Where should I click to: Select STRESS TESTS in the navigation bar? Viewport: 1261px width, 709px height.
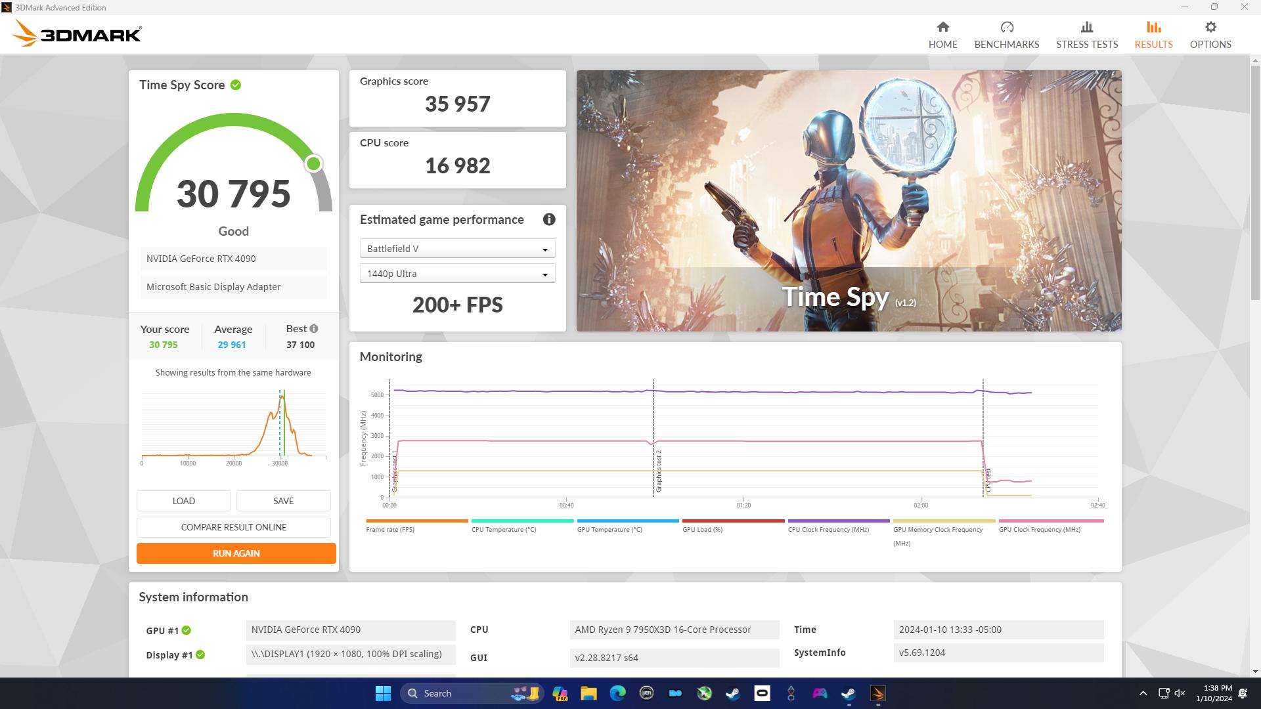1086,33
